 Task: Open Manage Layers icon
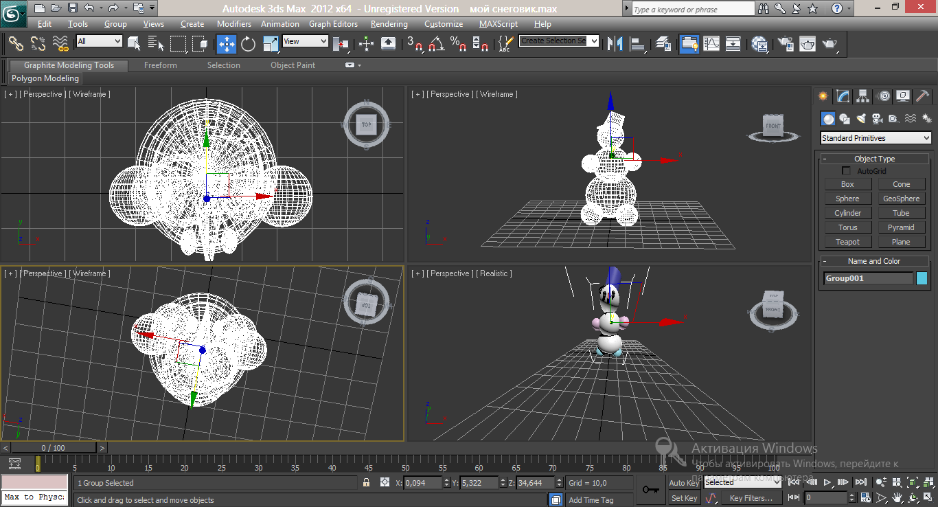(663, 44)
